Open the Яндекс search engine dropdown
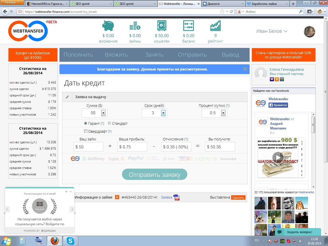Viewport: 328px width, 246px height. coord(241,12)
